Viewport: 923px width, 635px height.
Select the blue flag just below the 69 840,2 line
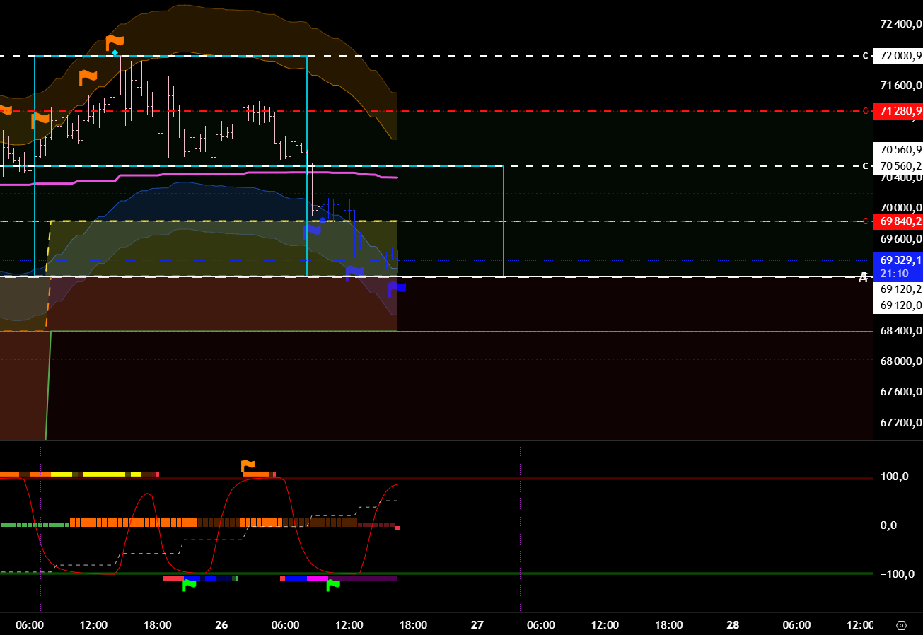coord(311,230)
